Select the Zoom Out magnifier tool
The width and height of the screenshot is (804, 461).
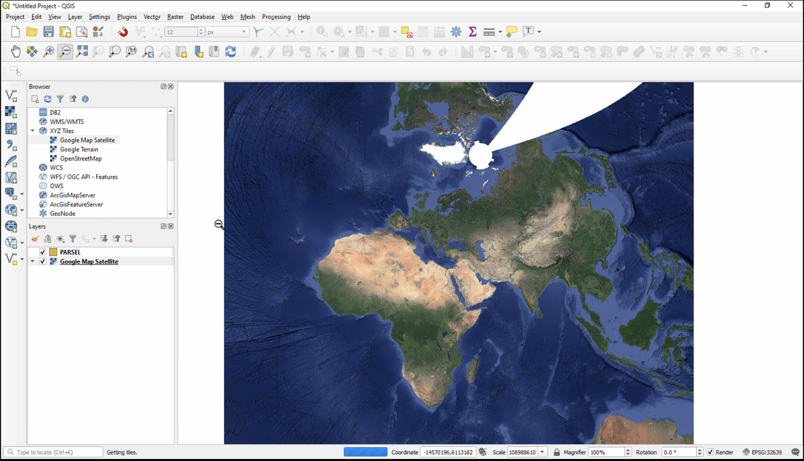[65, 51]
